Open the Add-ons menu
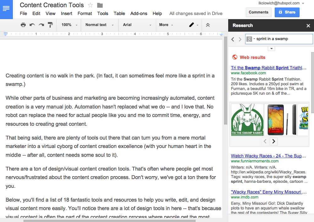This screenshot has height=222, width=314. [139, 13]
